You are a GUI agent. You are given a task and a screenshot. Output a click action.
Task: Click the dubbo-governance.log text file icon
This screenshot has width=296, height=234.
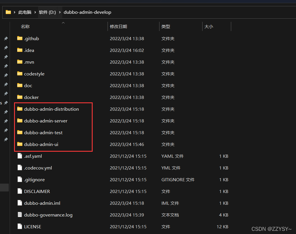click(20, 214)
